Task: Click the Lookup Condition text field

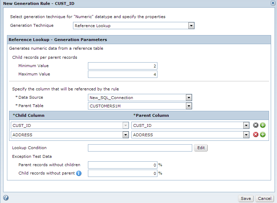Action: [x=140, y=148]
